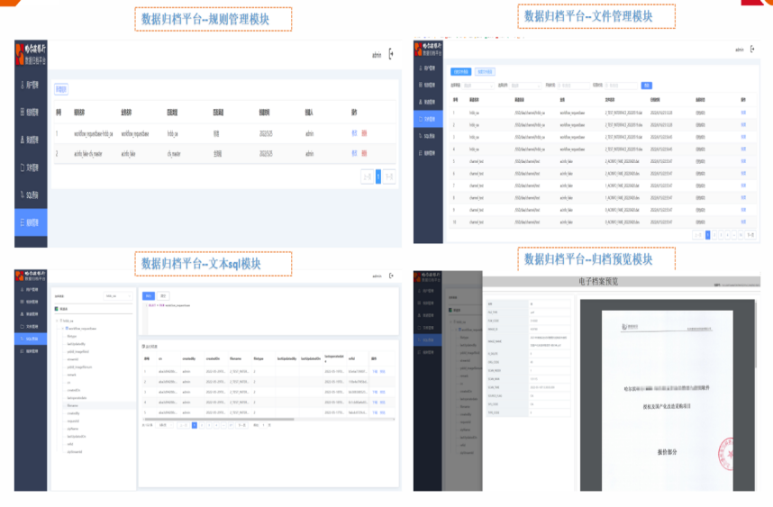This screenshot has width=773, height=507.
Task: Click view link in file table row 5
Action: [743, 161]
